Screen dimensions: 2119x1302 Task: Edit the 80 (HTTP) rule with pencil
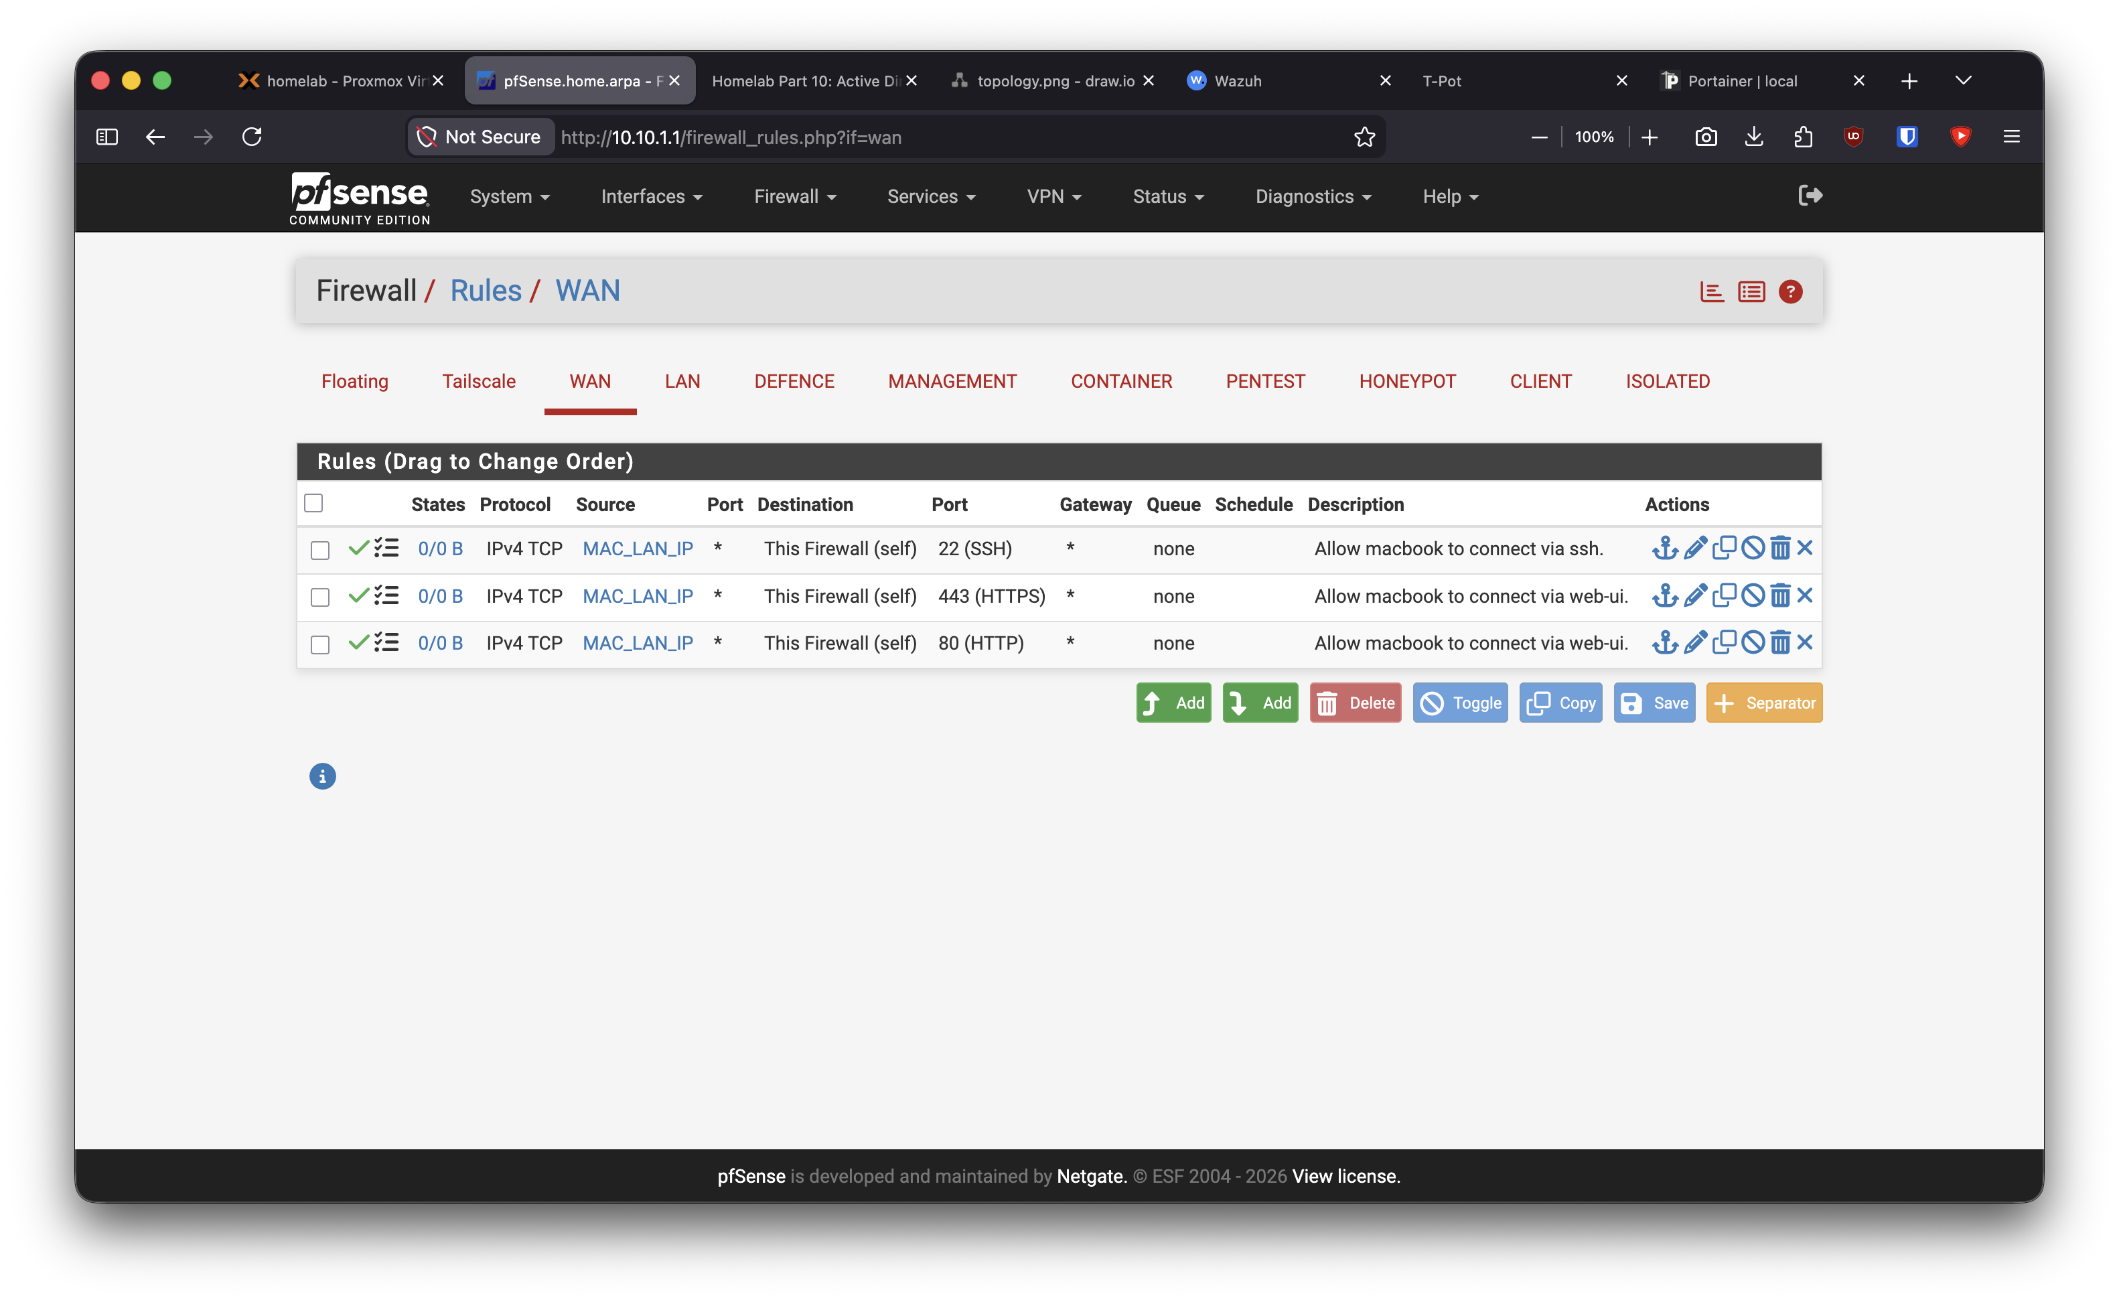pos(1695,642)
